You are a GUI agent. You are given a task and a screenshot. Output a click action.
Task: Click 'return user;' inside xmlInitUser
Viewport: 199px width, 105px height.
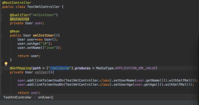coord(29,56)
